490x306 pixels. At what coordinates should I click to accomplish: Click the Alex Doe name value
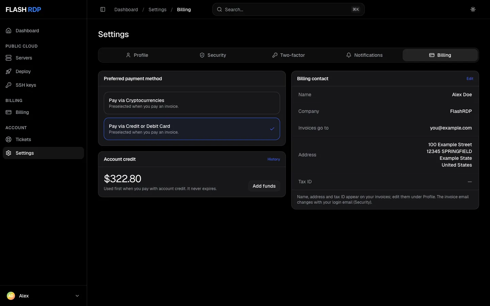point(462,95)
